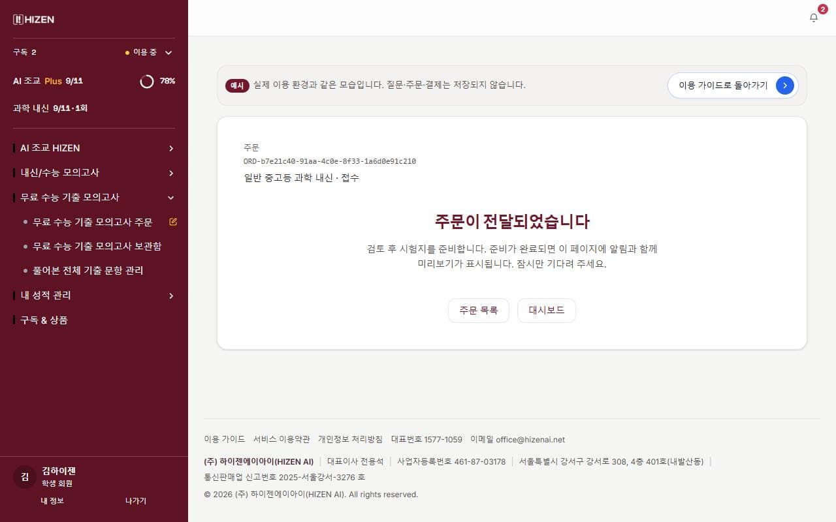Open 내 정보 link

tap(52, 501)
